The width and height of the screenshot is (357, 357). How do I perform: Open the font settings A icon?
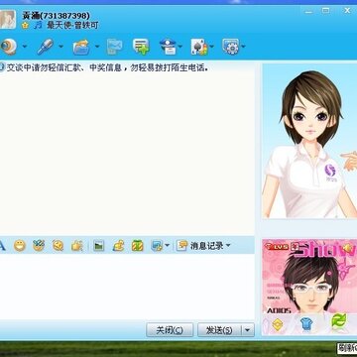point(2,246)
